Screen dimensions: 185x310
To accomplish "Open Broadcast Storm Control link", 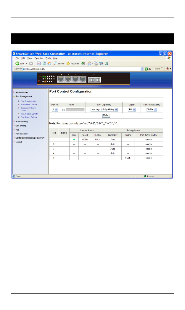I will point(28,109).
